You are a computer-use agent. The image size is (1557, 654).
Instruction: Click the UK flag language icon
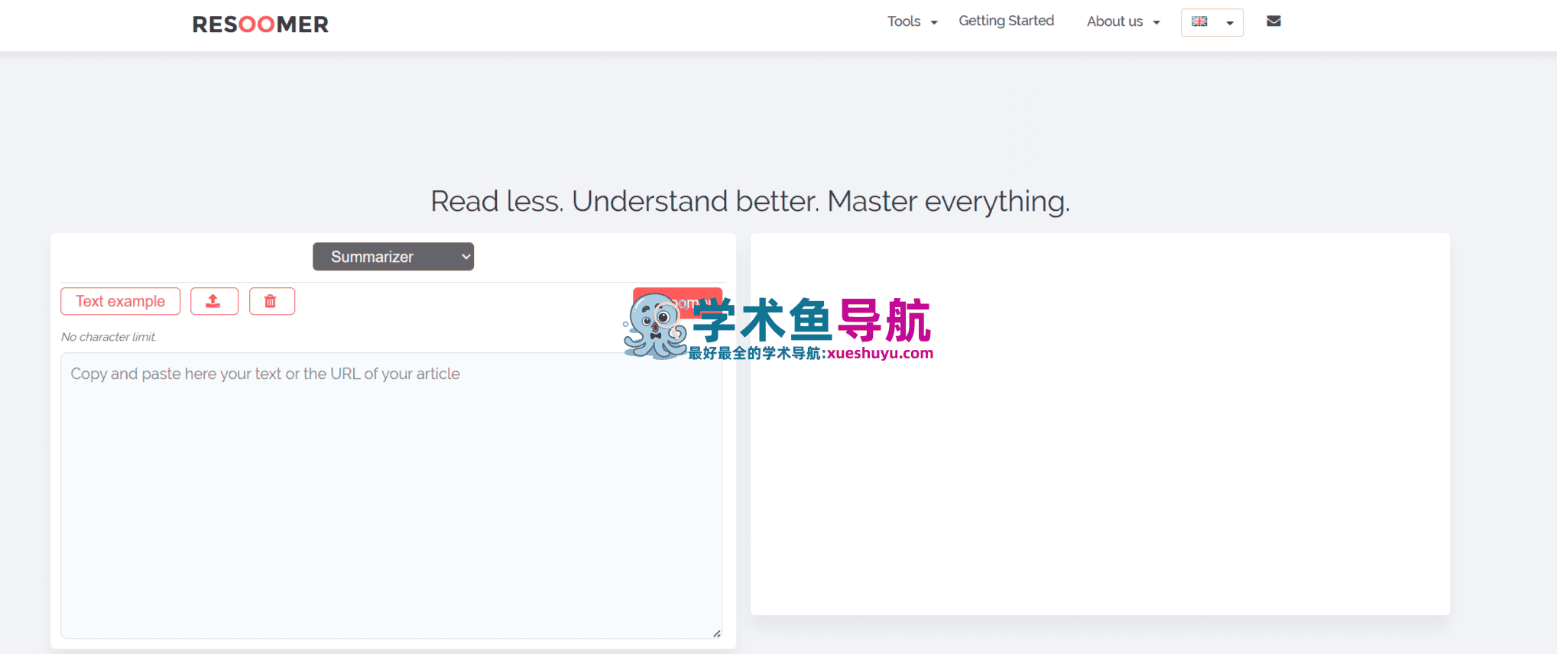1199,21
